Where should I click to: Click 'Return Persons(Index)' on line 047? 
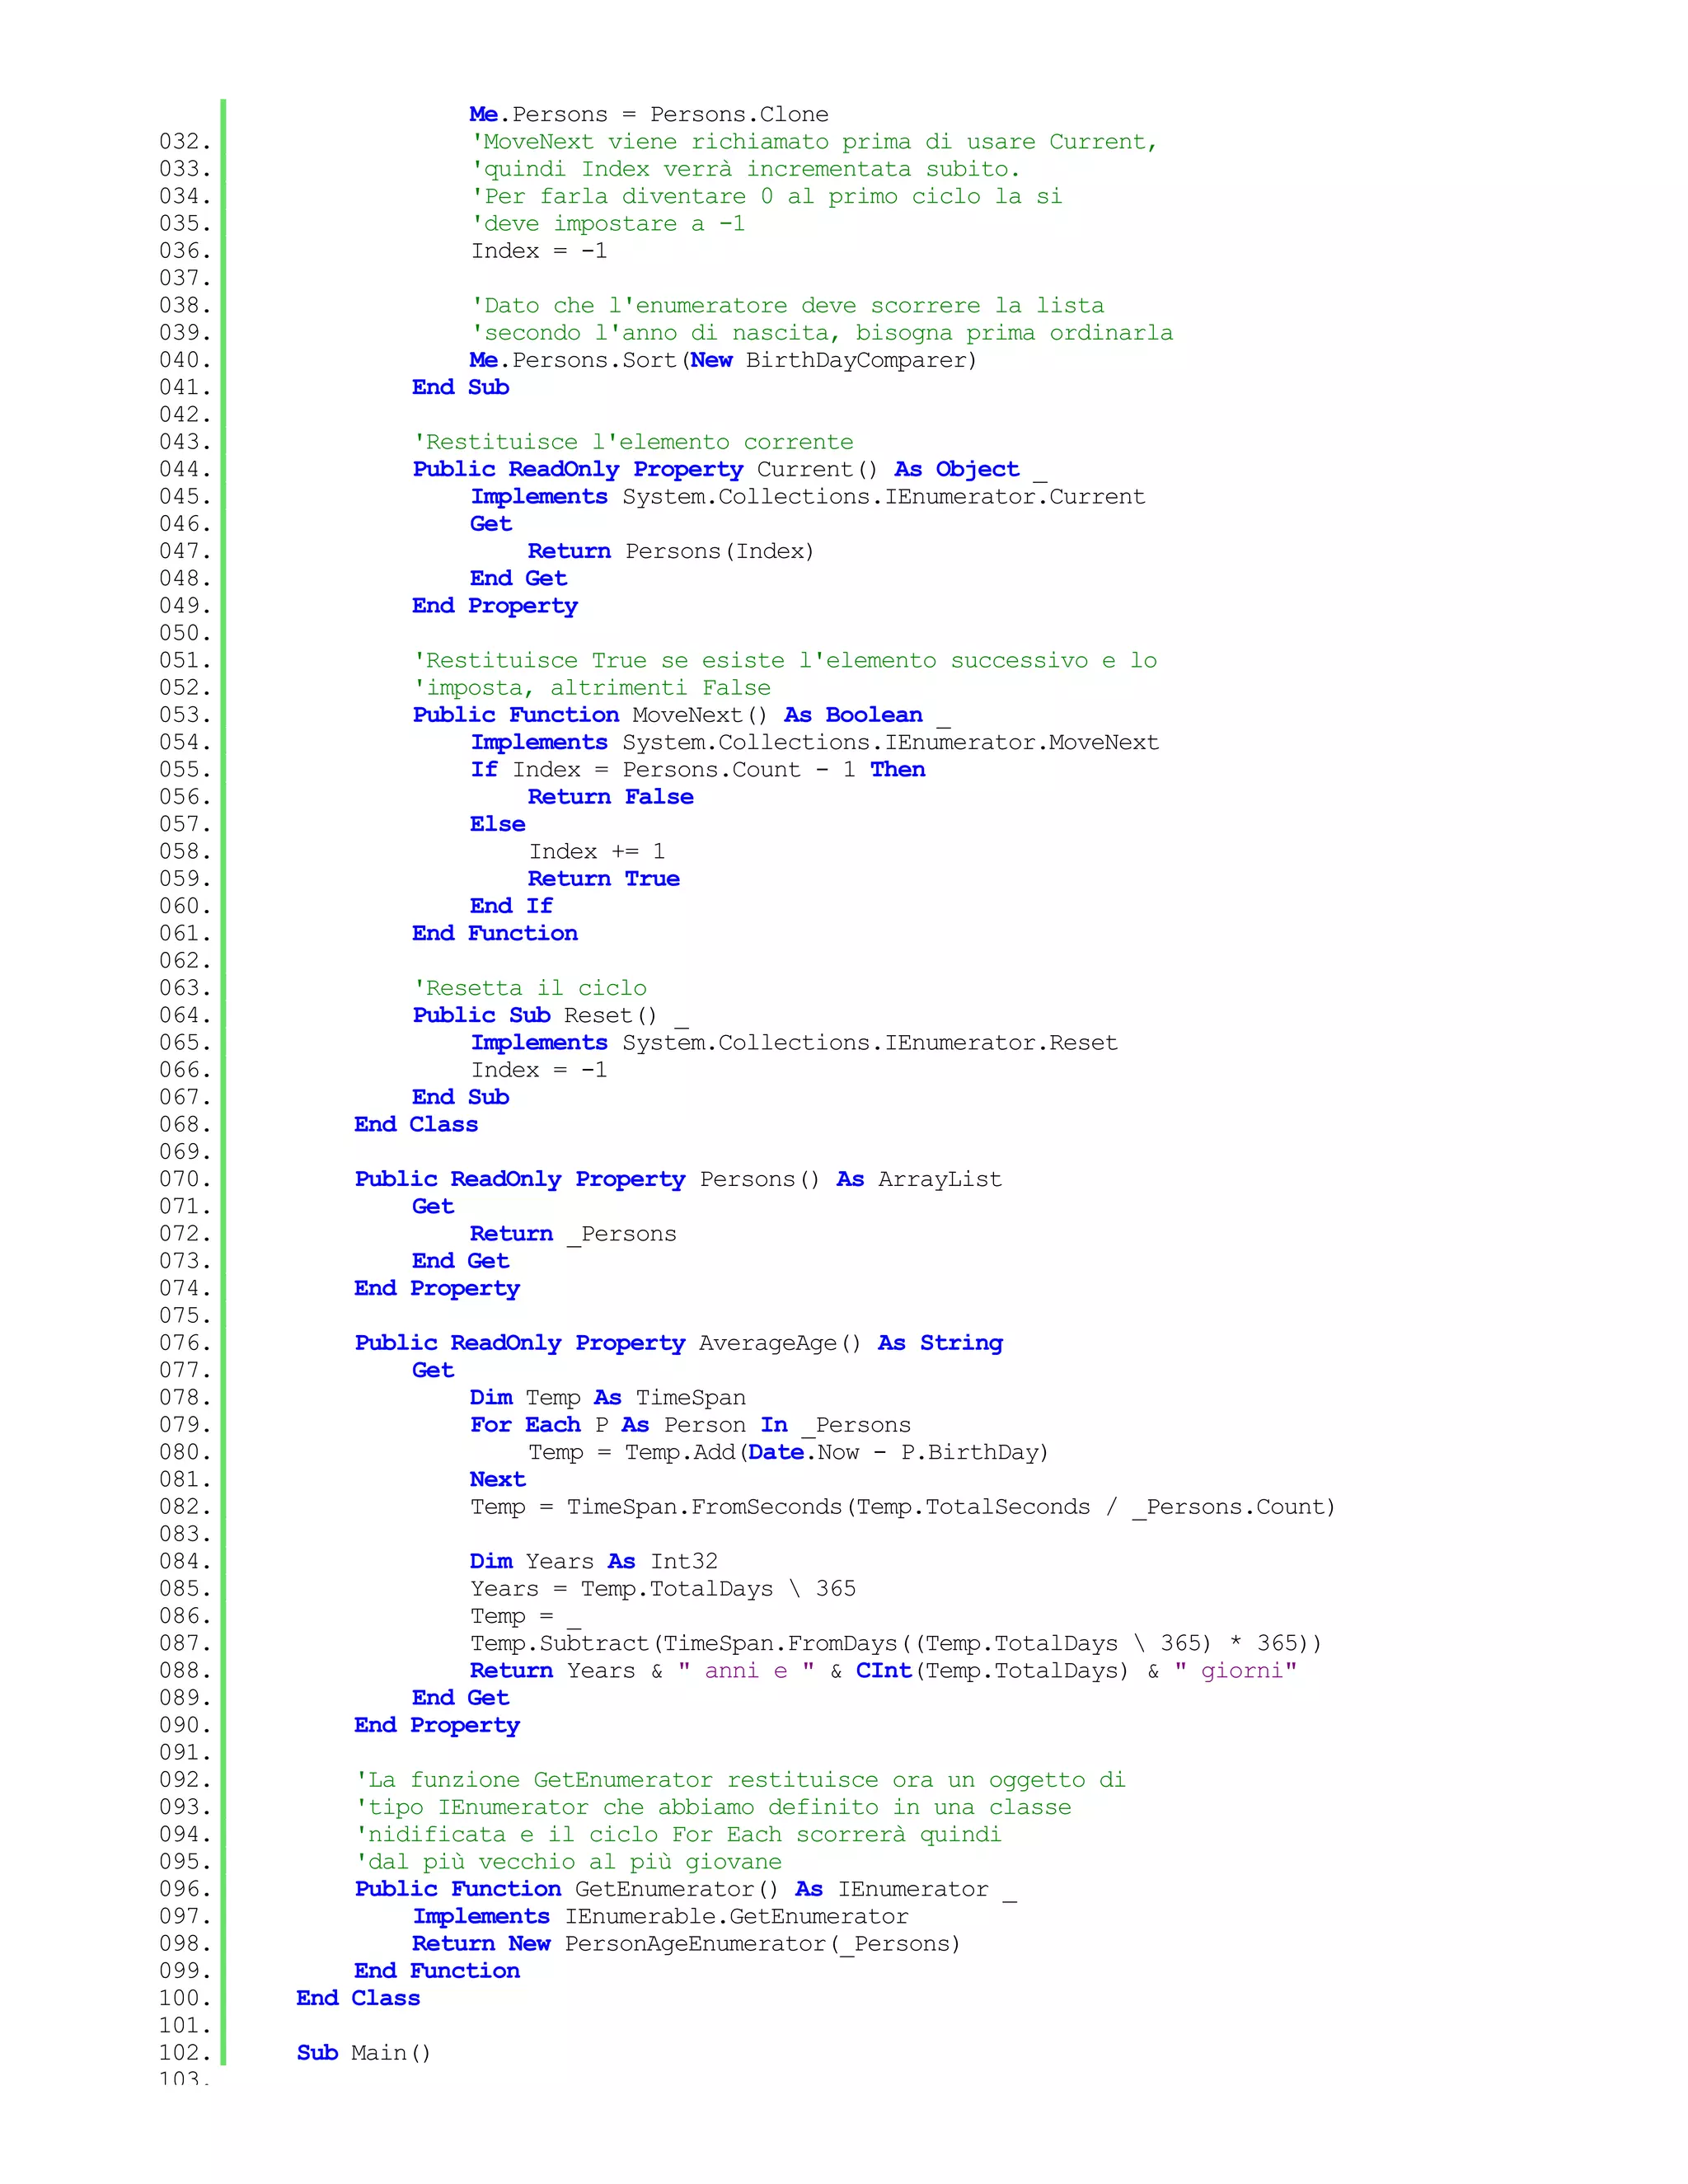670,552
